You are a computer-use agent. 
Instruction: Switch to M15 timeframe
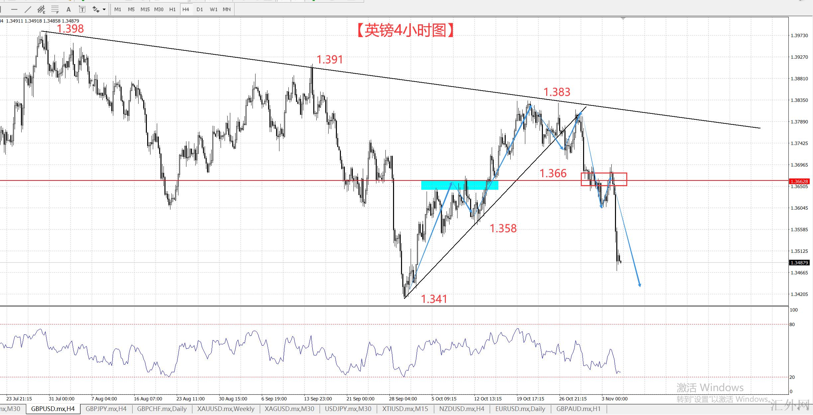point(145,10)
